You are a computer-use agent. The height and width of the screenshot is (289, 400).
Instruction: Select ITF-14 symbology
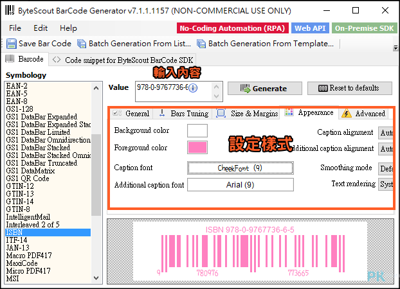[x=48, y=240]
